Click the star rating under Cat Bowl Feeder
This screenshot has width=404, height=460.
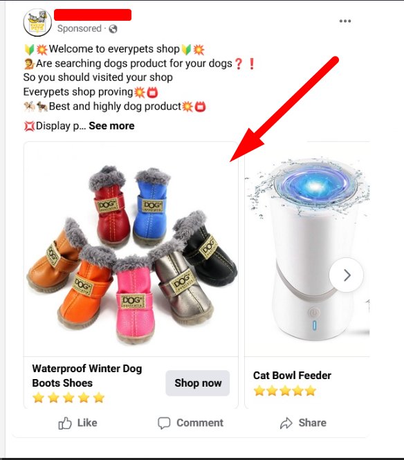[x=285, y=391]
